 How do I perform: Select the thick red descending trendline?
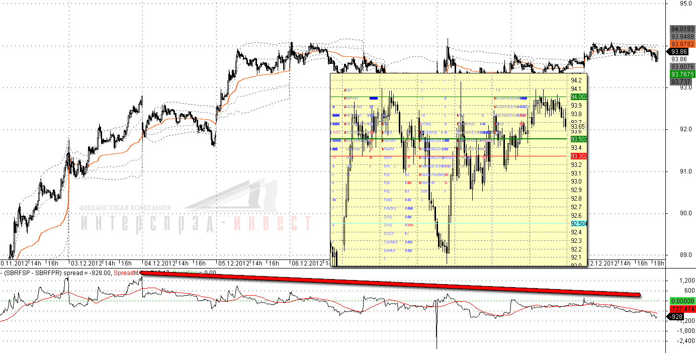coord(390,283)
